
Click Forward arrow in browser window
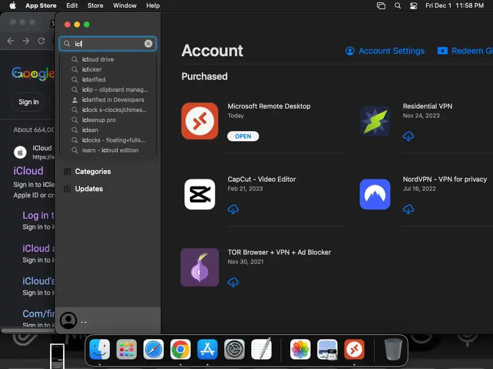click(26, 41)
